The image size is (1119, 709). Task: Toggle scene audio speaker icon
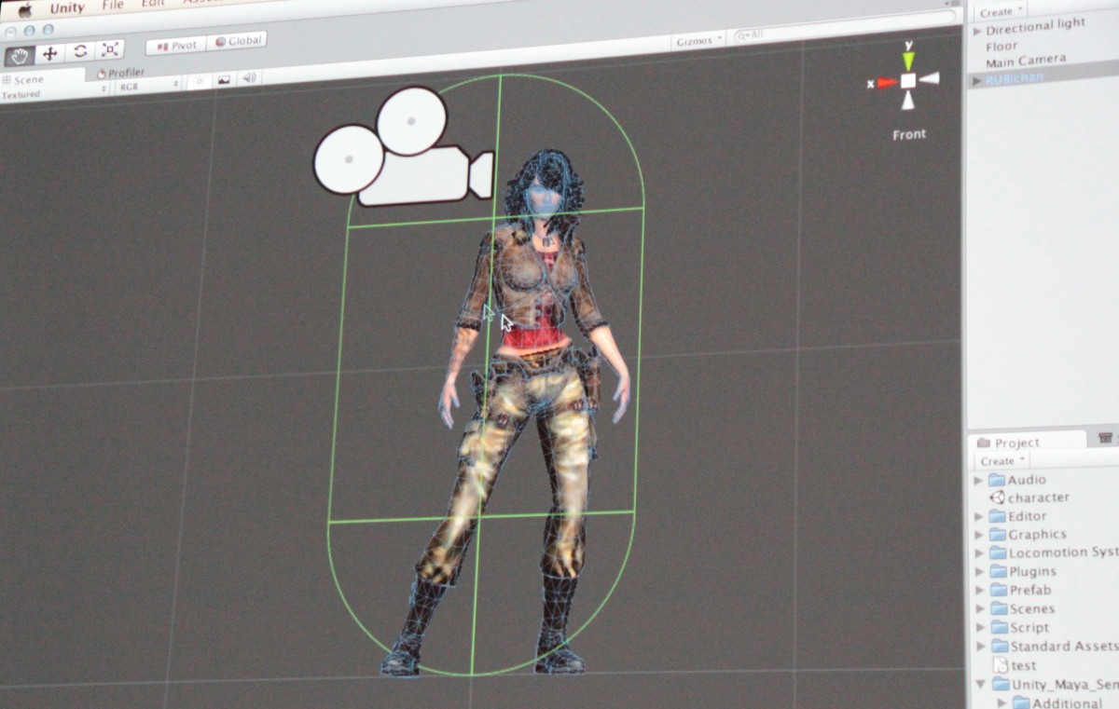coord(249,78)
